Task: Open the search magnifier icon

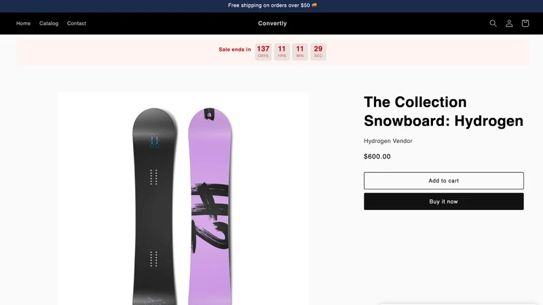Action: click(493, 23)
